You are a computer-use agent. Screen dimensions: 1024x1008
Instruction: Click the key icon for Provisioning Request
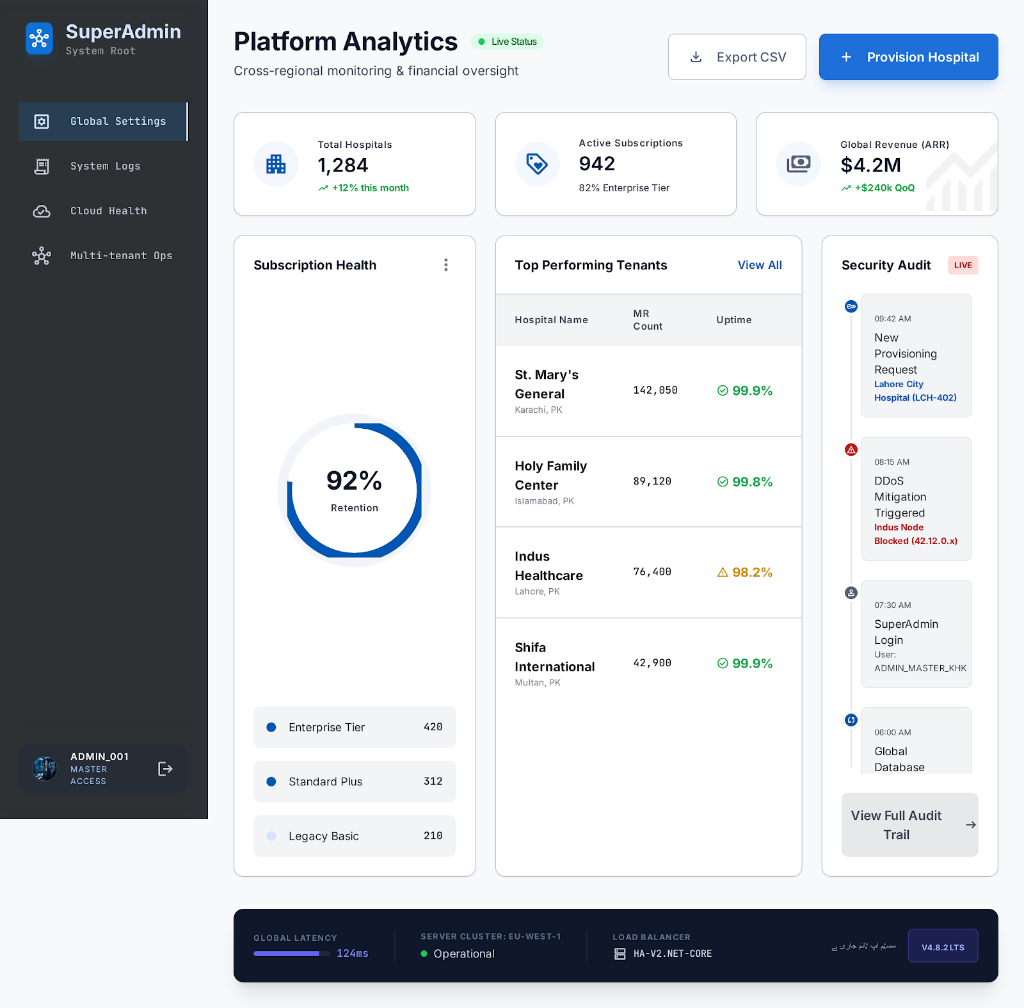tap(851, 307)
